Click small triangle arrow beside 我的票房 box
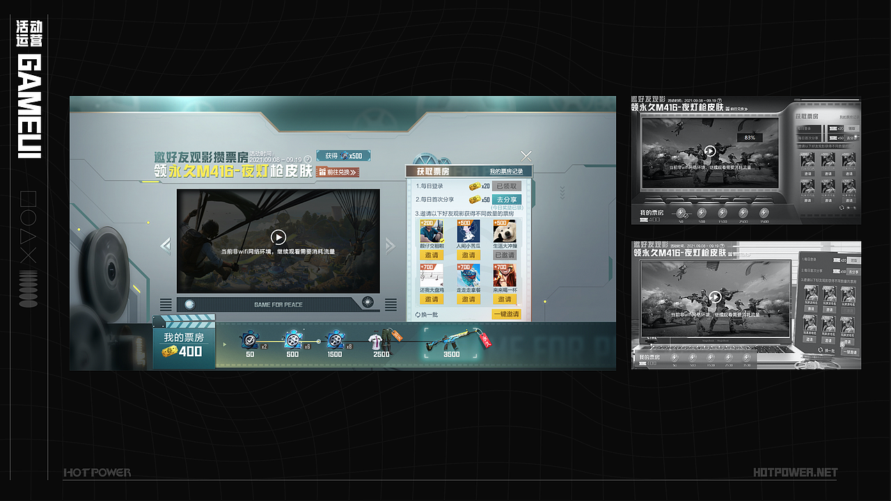The image size is (891, 501). [x=224, y=344]
